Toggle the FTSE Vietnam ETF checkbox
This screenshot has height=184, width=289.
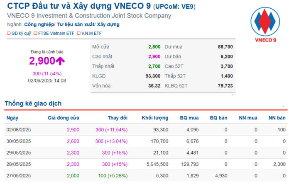coord(35,33)
